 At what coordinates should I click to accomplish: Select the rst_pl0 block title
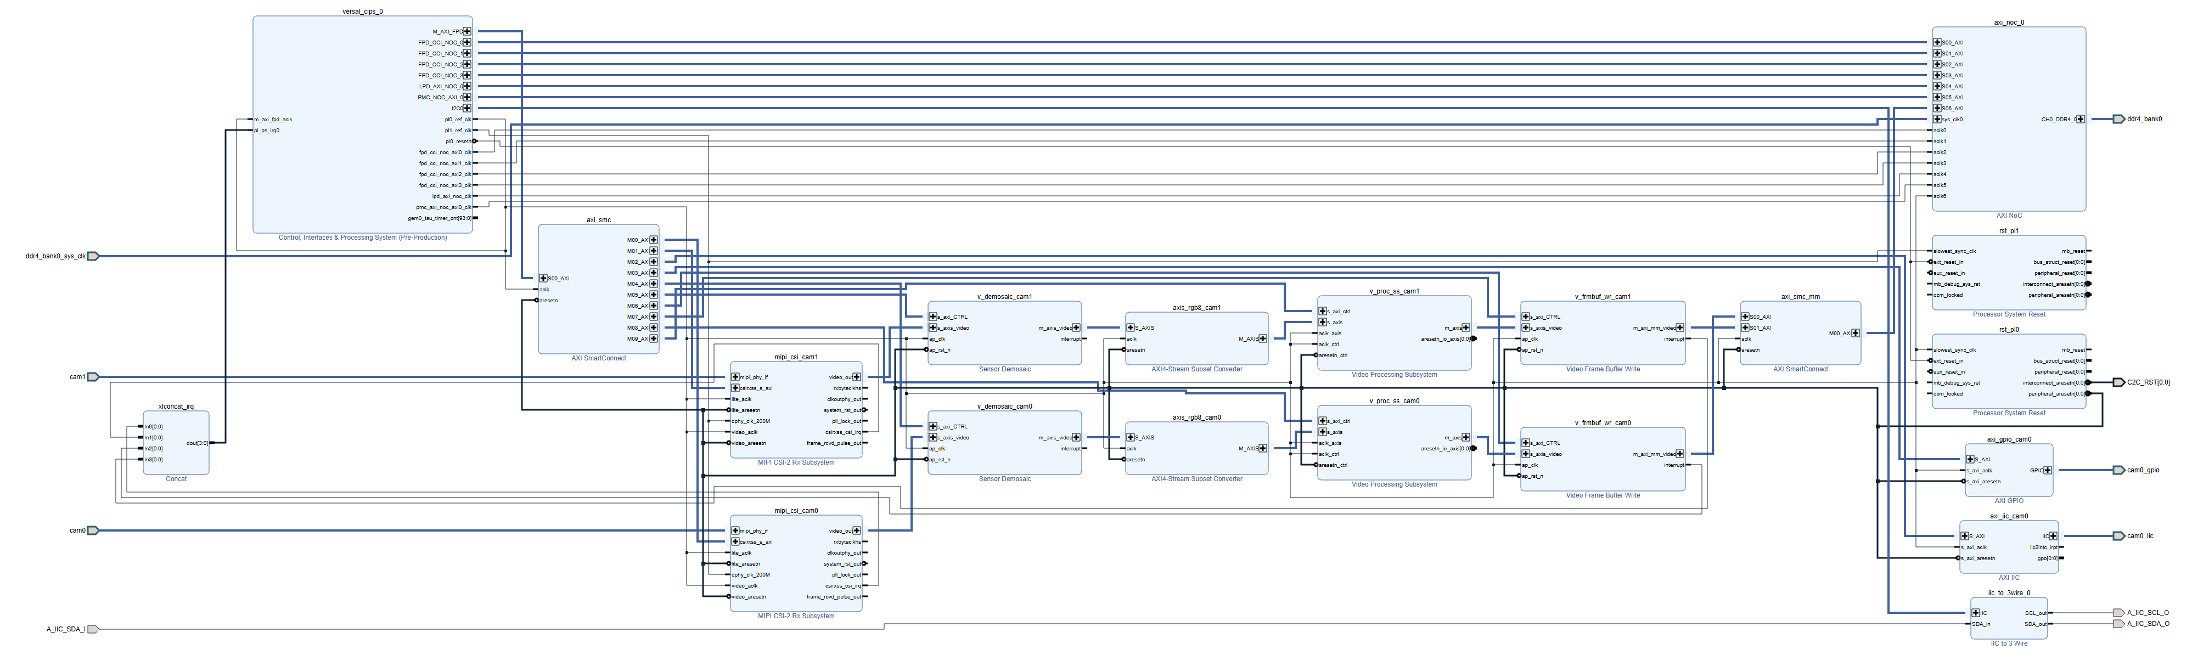(2009, 329)
